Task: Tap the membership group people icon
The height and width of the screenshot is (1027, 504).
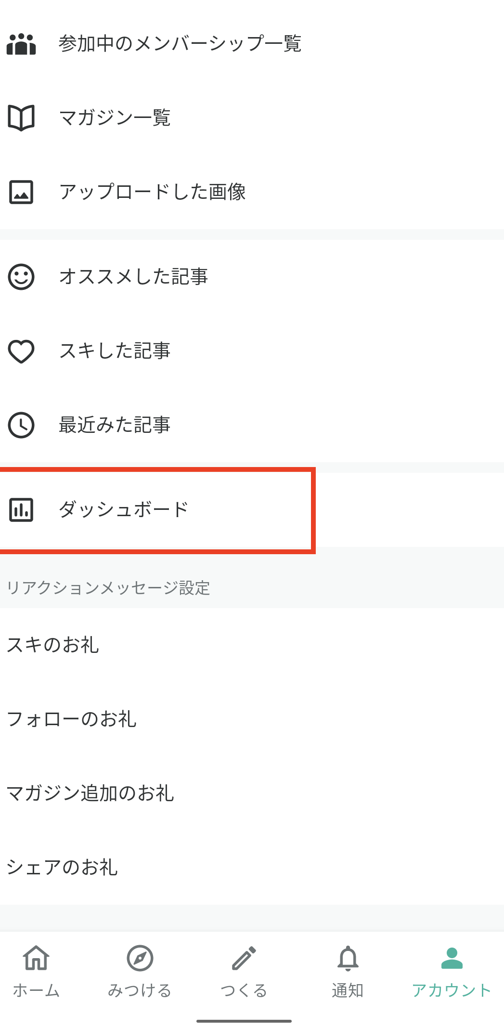Action: [21, 44]
